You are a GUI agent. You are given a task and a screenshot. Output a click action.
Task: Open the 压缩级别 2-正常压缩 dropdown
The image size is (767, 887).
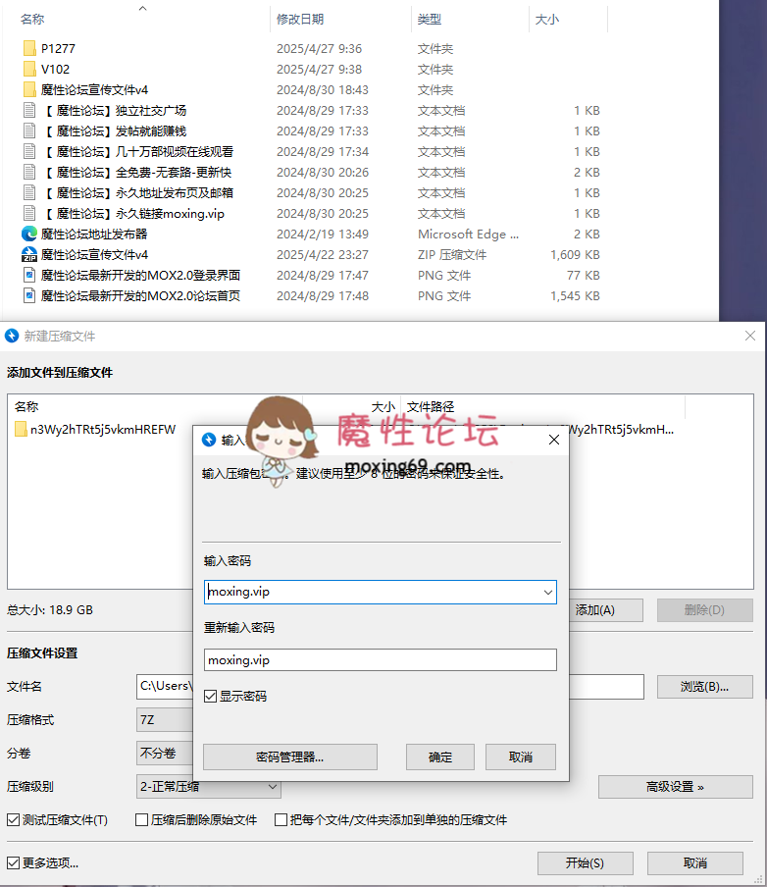209,786
